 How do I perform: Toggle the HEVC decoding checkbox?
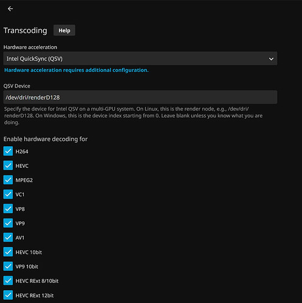pos(8,165)
